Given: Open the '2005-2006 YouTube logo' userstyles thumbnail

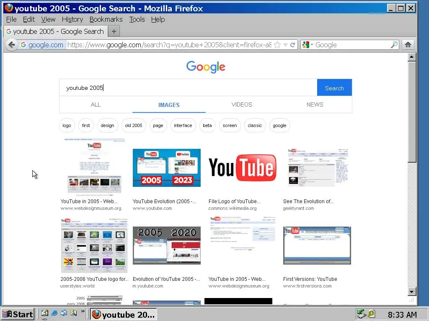Looking at the screenshot, I should [94, 245].
